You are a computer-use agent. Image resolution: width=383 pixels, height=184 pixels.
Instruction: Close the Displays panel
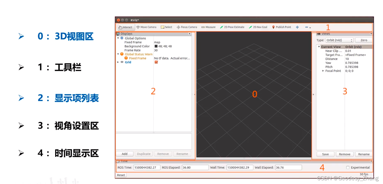tap(189, 34)
